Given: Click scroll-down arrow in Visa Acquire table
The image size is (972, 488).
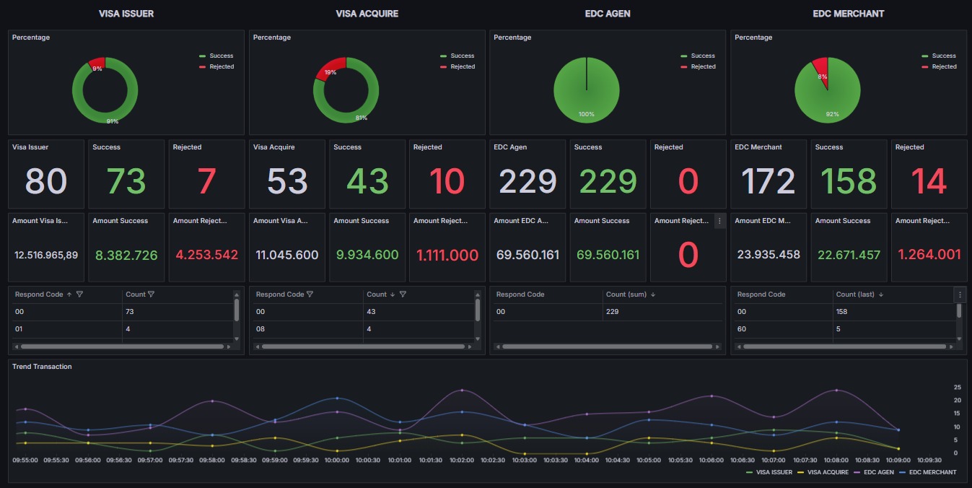Looking at the screenshot, I should pyautogui.click(x=478, y=338).
